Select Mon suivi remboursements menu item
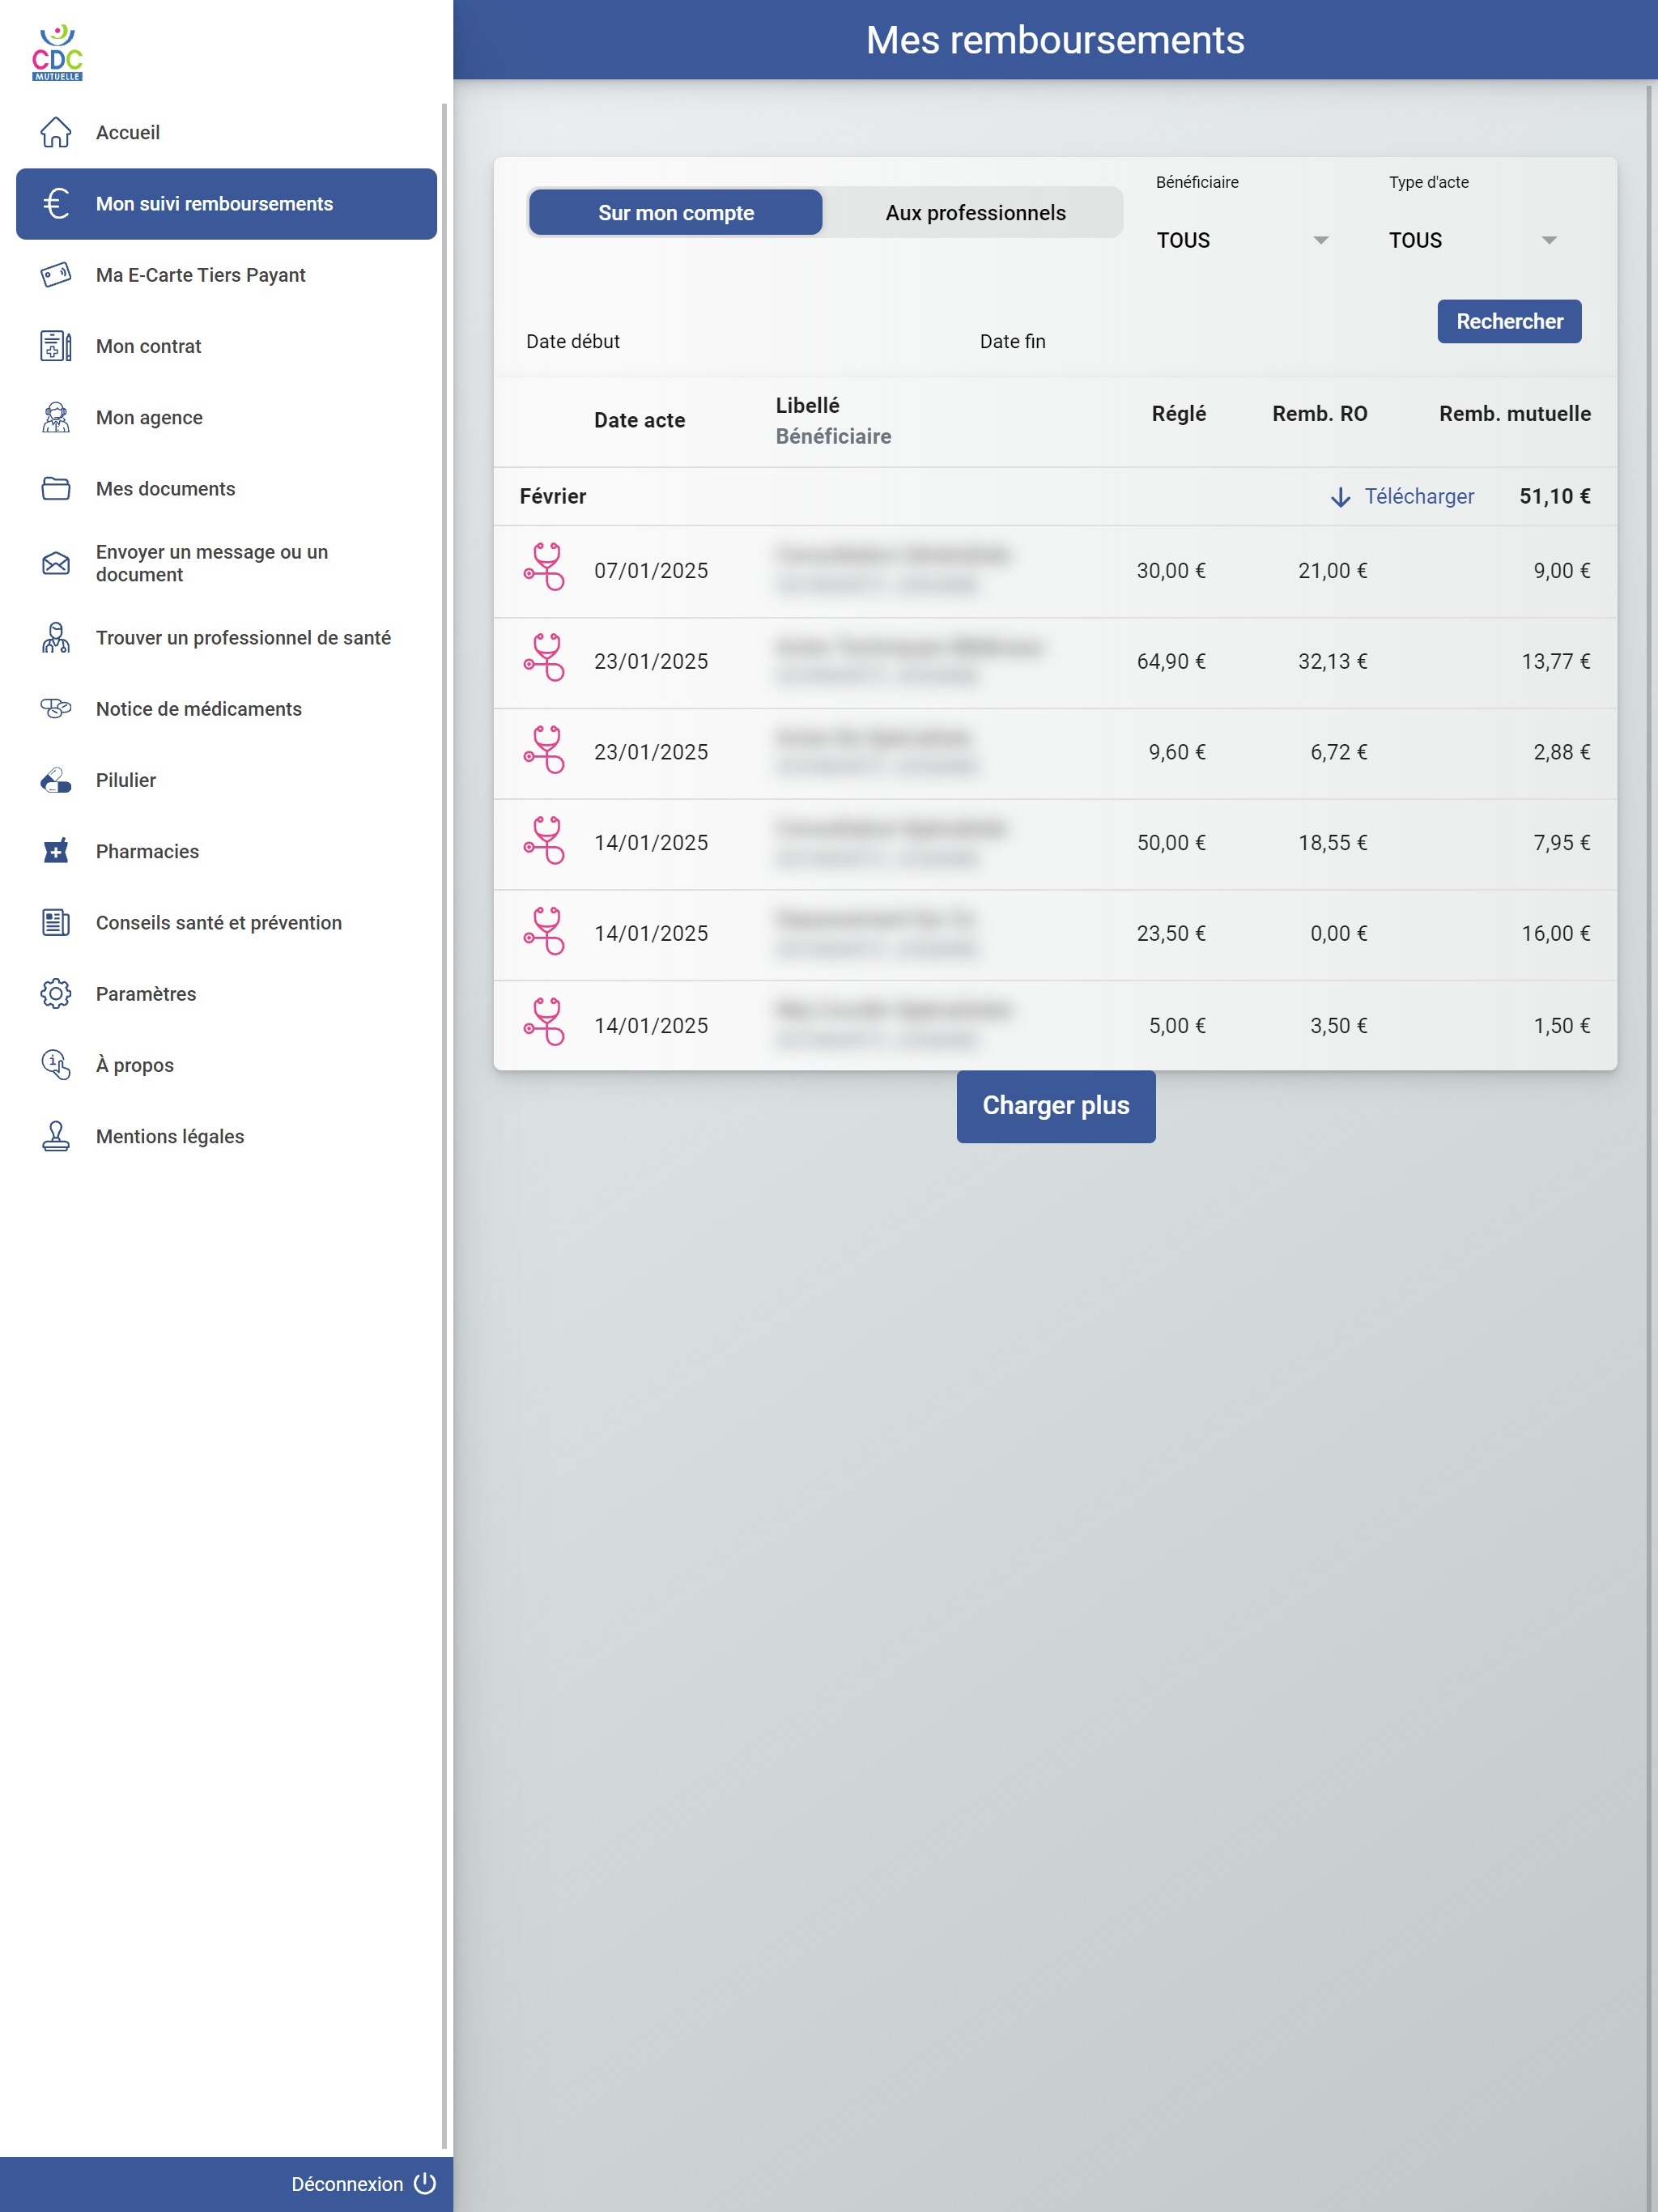 [x=227, y=204]
